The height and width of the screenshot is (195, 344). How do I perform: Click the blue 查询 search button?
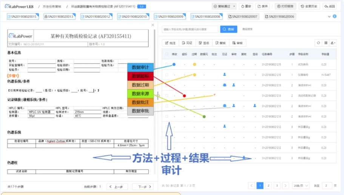229,29
